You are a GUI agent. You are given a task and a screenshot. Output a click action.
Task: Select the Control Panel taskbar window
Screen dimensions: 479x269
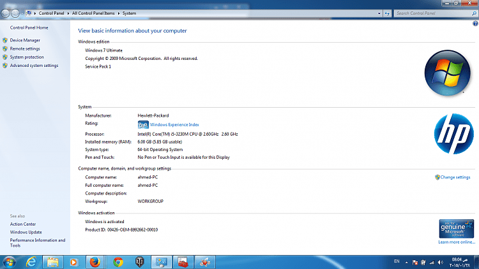pos(162,262)
